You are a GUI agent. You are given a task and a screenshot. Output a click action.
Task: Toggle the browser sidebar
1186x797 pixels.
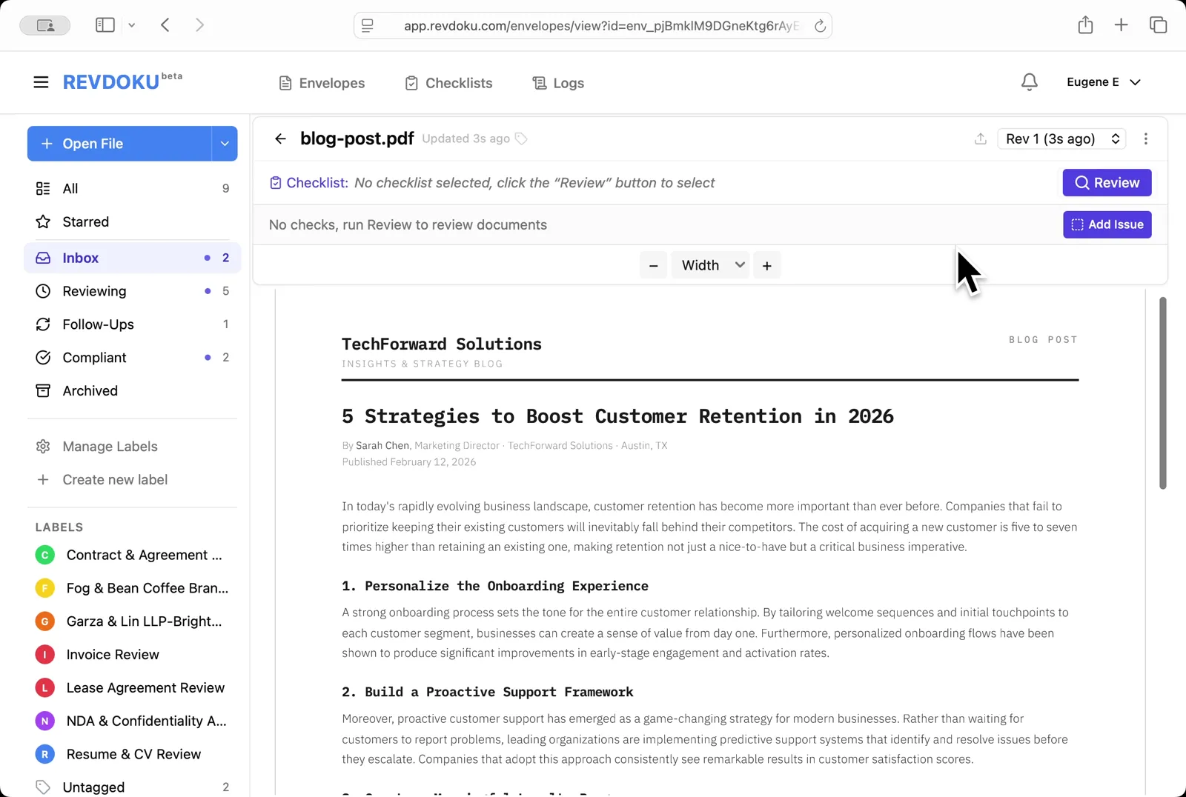105,24
